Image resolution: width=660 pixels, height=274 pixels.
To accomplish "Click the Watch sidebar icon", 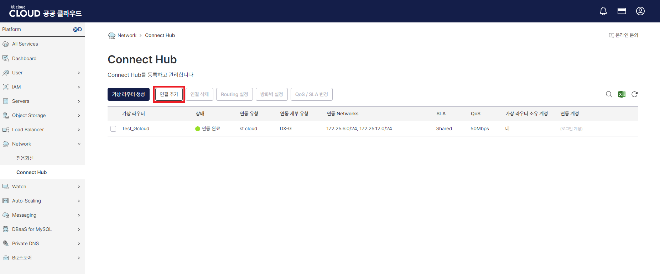I will (6, 186).
